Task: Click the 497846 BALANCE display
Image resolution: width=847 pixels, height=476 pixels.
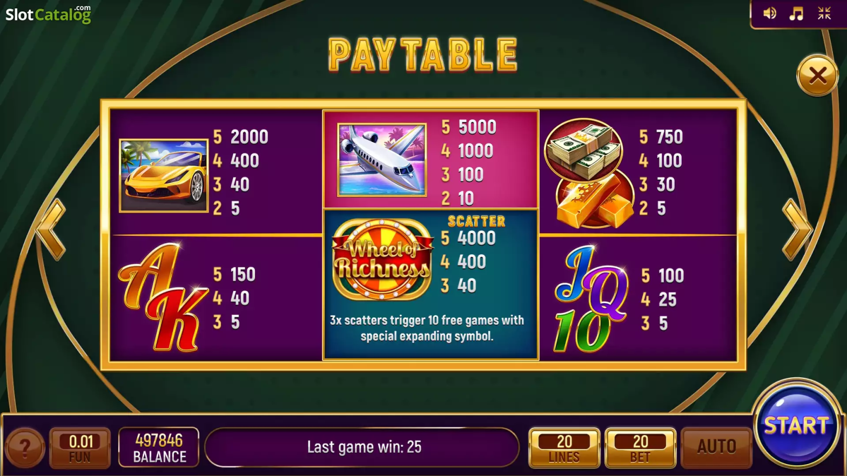Action: 159,447
